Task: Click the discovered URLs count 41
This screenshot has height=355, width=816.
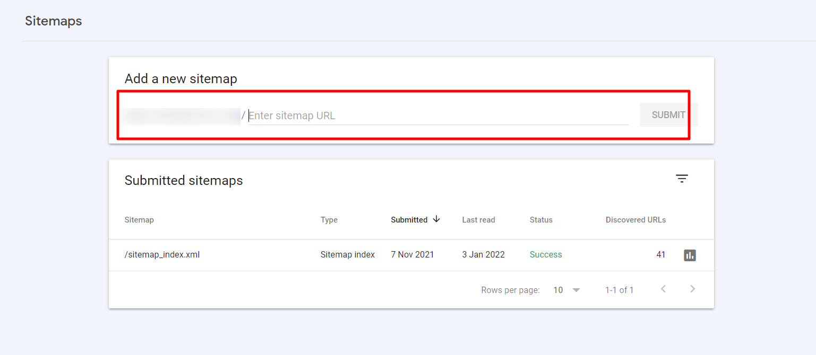Action: pos(660,255)
